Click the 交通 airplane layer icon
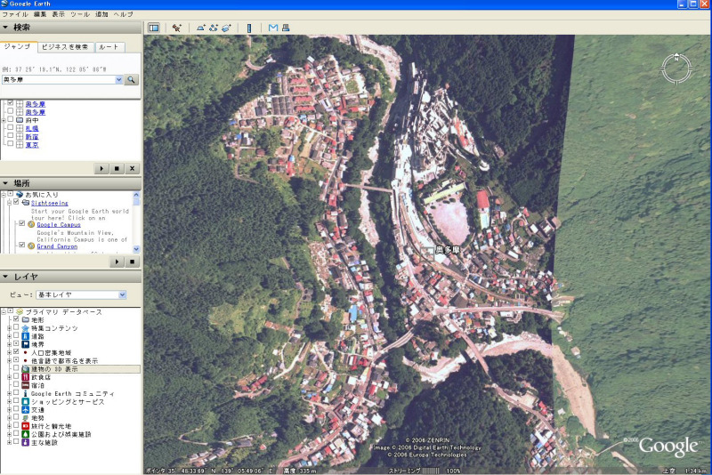 click(x=26, y=410)
